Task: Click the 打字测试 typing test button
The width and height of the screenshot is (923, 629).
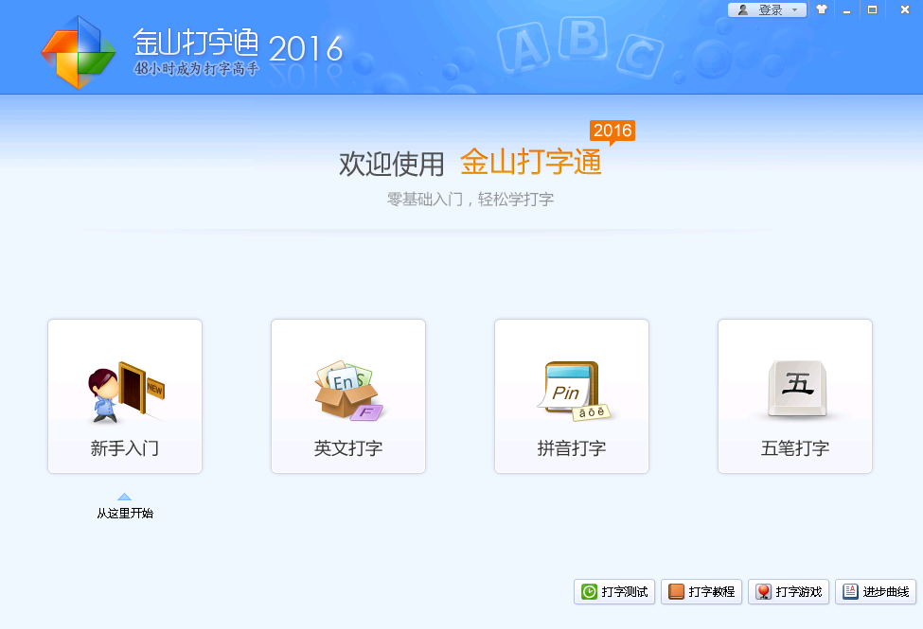Action: (x=614, y=591)
